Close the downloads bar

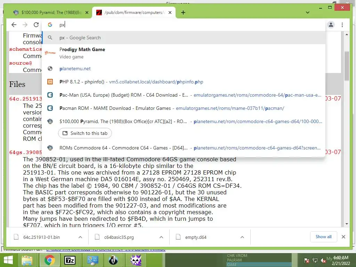pyautogui.click(x=343, y=237)
